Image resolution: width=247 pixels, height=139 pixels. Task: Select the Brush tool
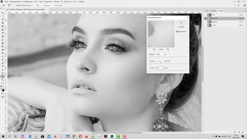[x=3, y=39]
